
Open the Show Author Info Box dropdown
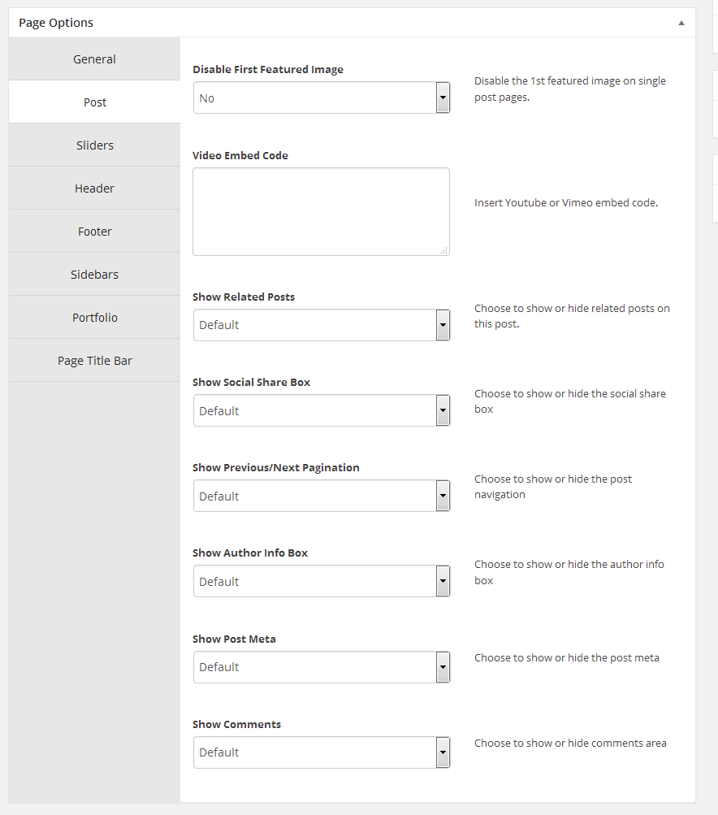(322, 581)
